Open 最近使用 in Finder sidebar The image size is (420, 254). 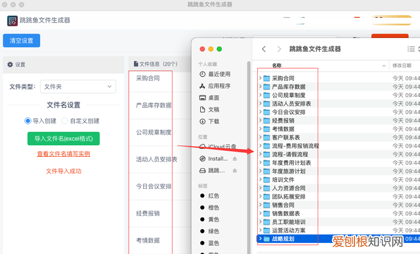coord(215,74)
